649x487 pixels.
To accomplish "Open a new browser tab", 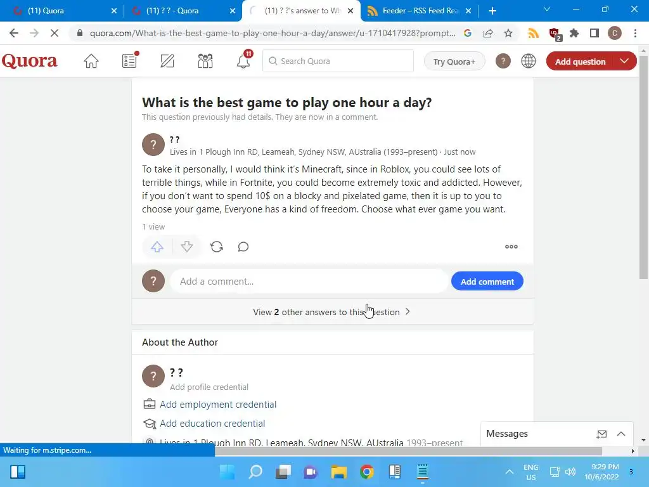I will tap(492, 11).
